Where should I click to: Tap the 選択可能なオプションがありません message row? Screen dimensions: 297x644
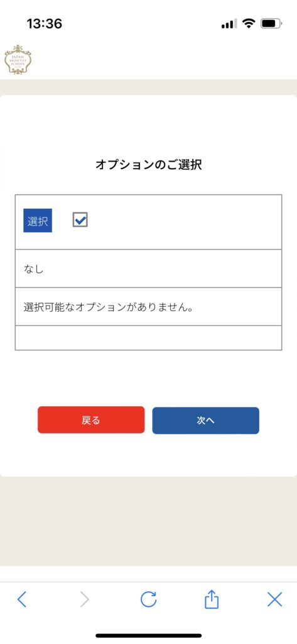click(148, 307)
